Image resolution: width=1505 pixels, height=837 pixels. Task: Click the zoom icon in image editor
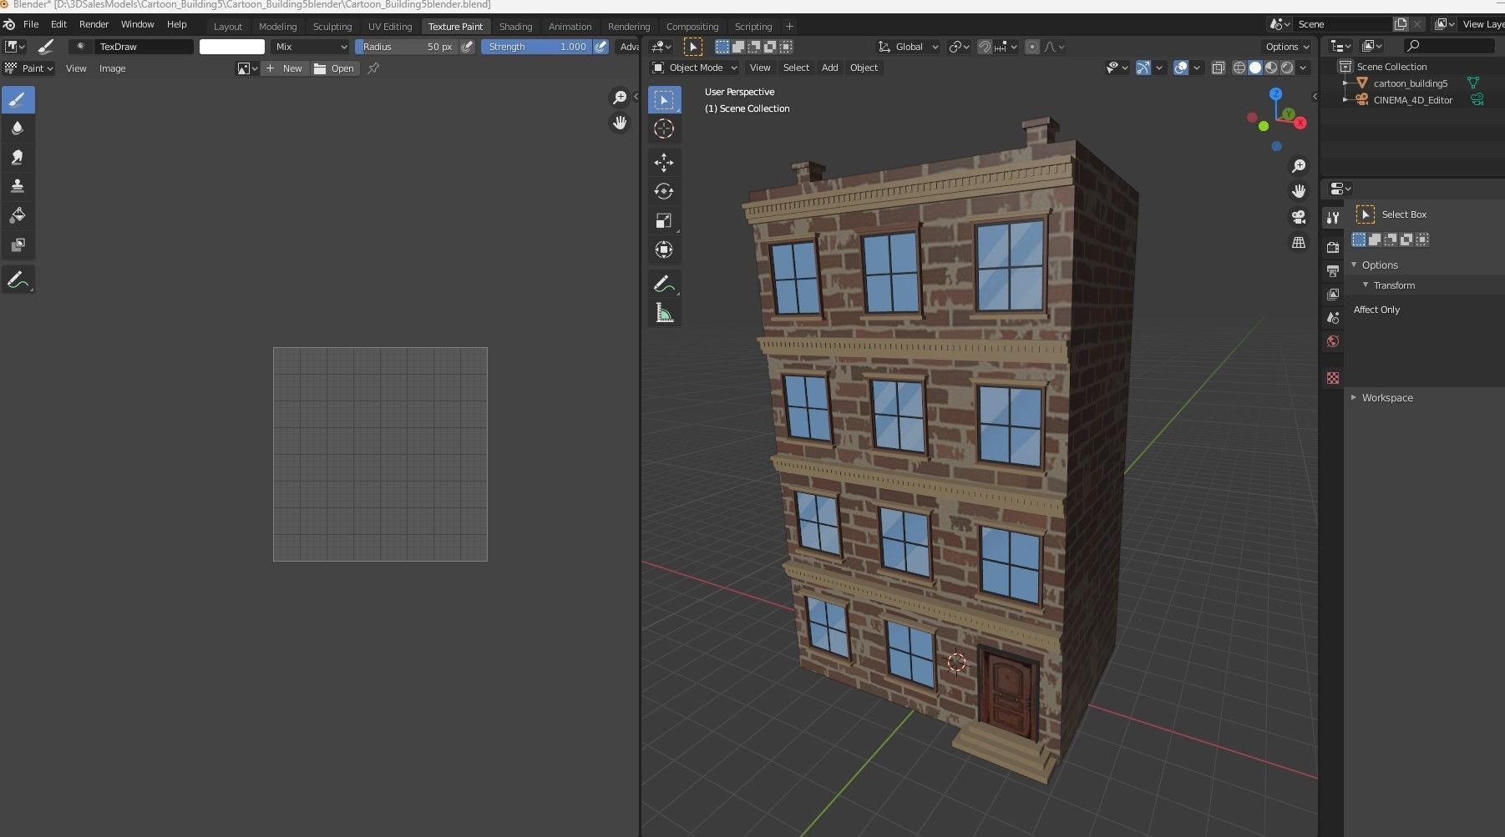click(620, 98)
